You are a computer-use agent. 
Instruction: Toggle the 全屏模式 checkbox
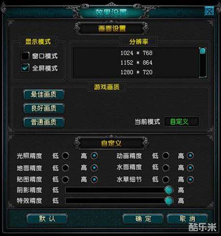25,68
